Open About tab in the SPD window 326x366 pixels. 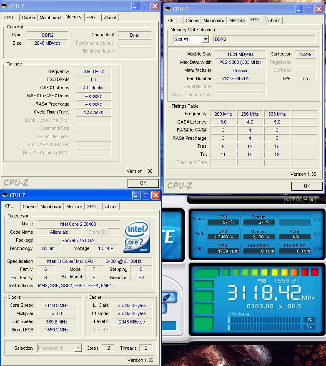(x=274, y=20)
